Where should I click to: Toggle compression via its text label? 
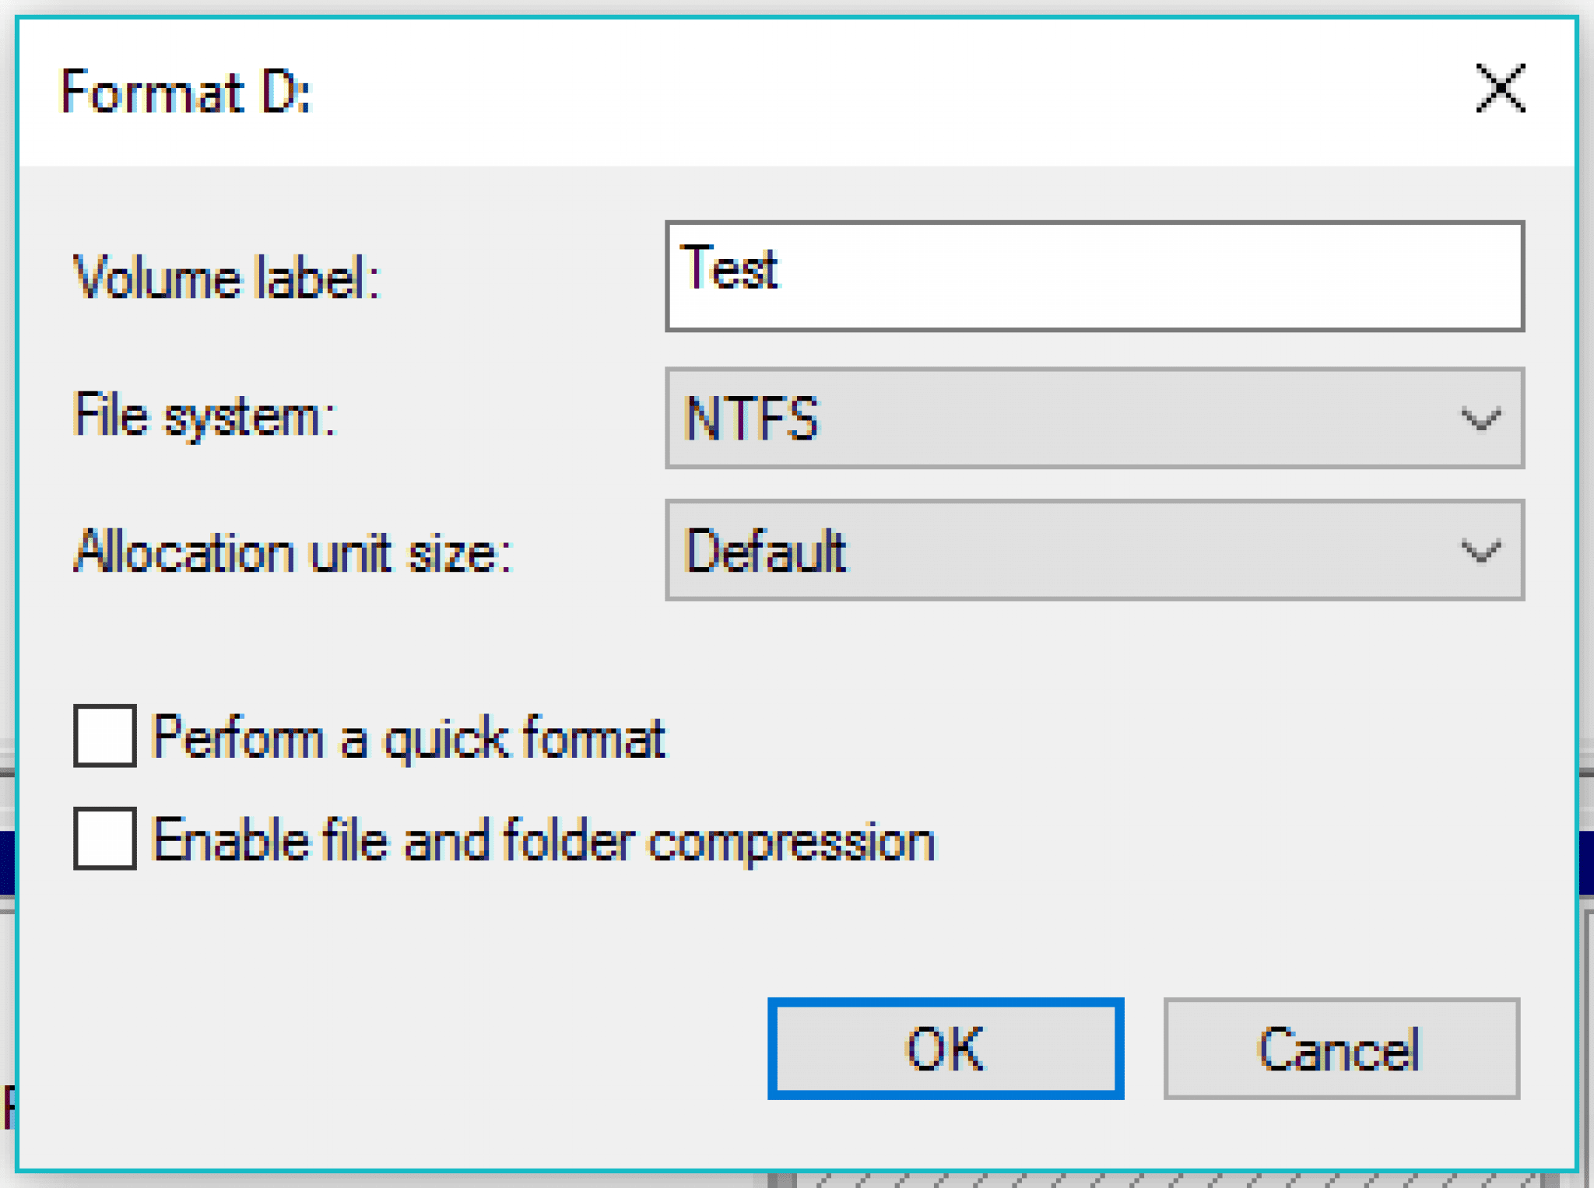[543, 840]
